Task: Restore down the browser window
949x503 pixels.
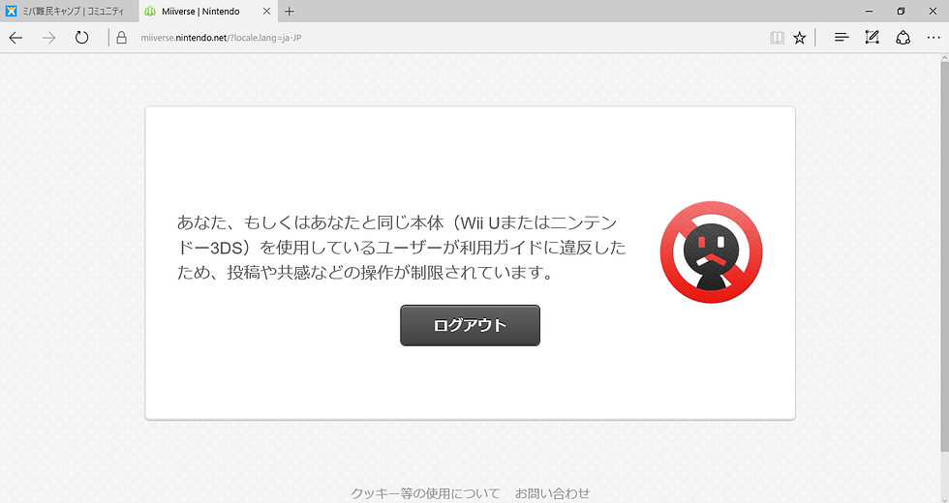Action: click(x=901, y=11)
